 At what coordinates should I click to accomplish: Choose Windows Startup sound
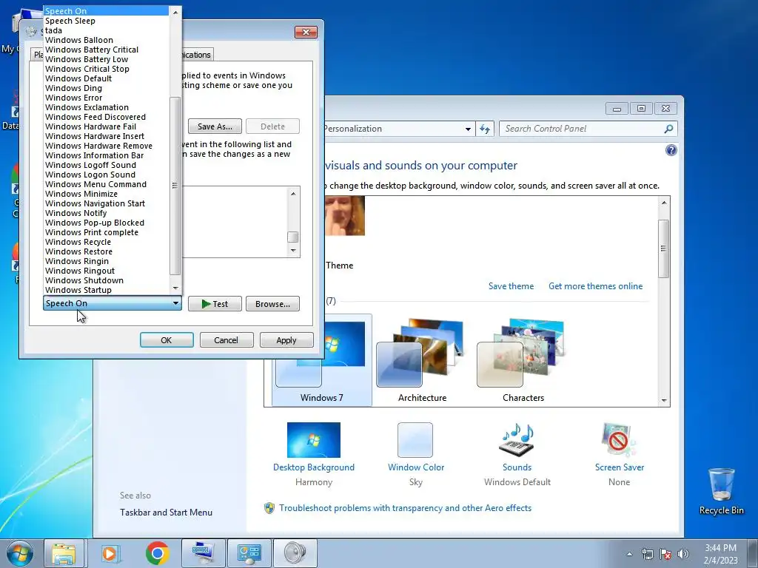click(107, 290)
